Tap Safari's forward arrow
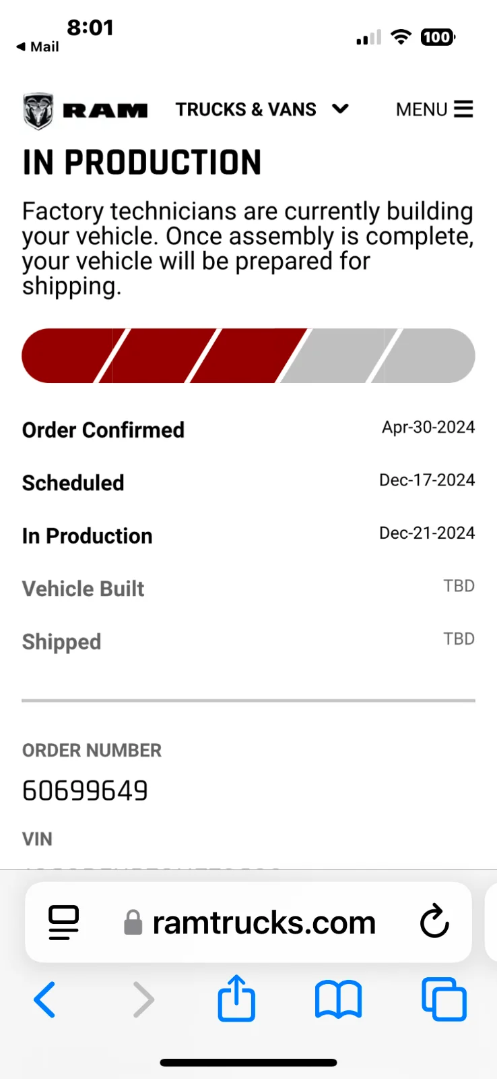The height and width of the screenshot is (1079, 497). point(143,999)
